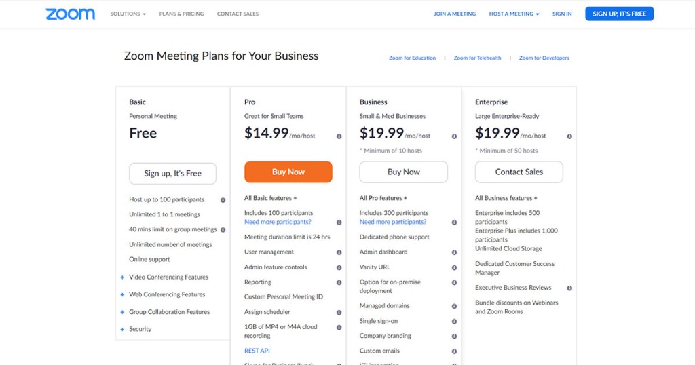The width and height of the screenshot is (695, 365).
Task: Open Contact Sales in top navigation
Action: point(238,14)
